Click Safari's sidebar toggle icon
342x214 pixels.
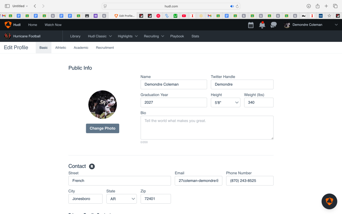(x=7, y=6)
